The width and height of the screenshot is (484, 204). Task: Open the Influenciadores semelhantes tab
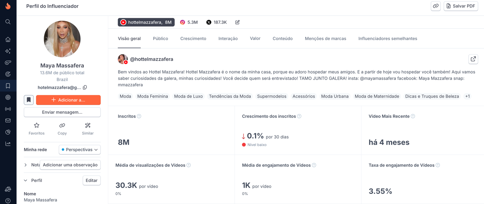pos(388,39)
